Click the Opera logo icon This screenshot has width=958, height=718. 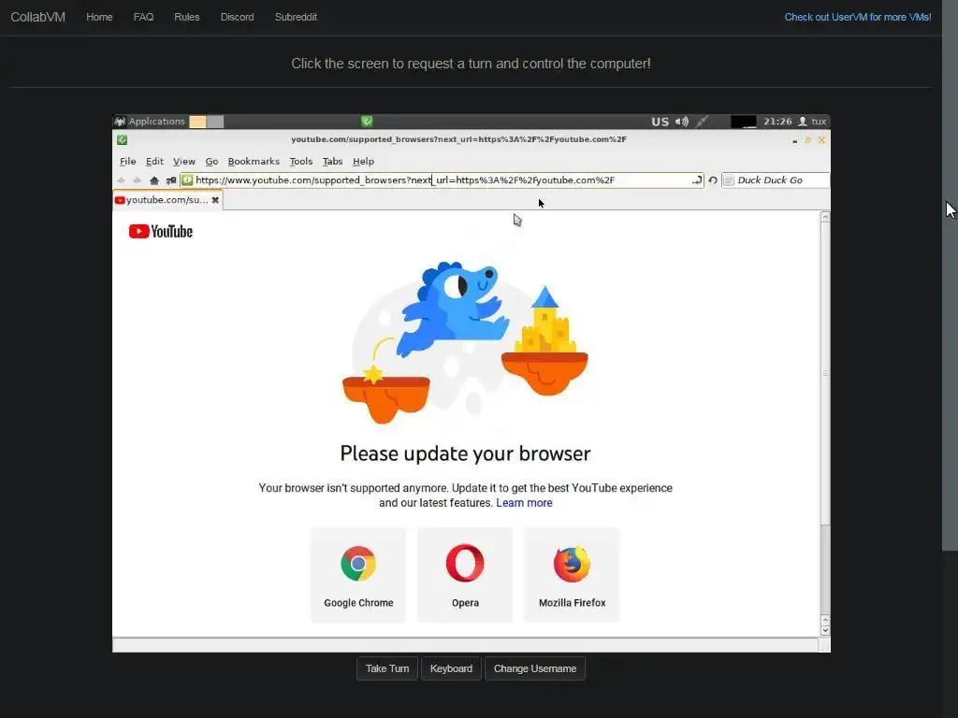pos(465,563)
